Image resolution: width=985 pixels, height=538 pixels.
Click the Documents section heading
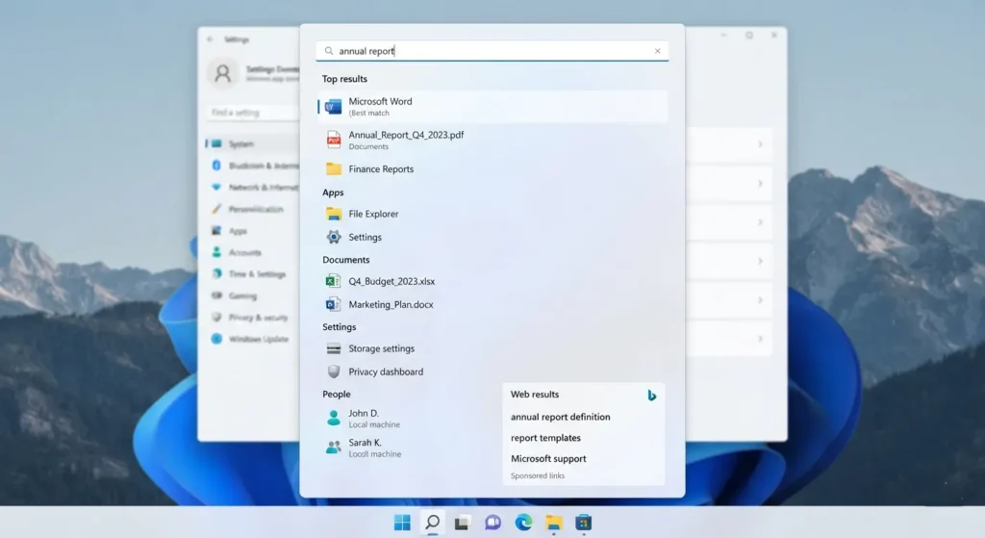coord(346,260)
